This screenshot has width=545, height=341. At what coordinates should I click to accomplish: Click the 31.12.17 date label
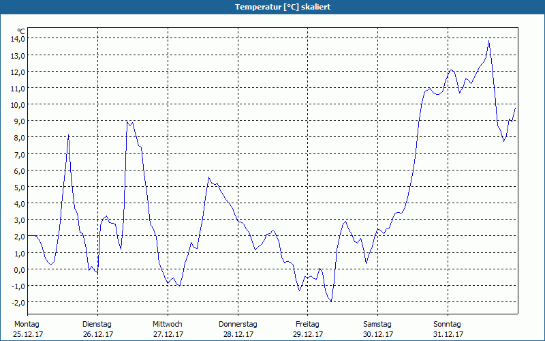448,334
